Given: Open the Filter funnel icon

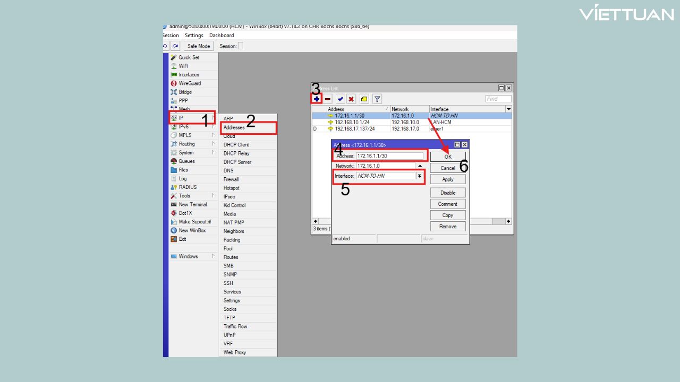Looking at the screenshot, I should (x=377, y=99).
